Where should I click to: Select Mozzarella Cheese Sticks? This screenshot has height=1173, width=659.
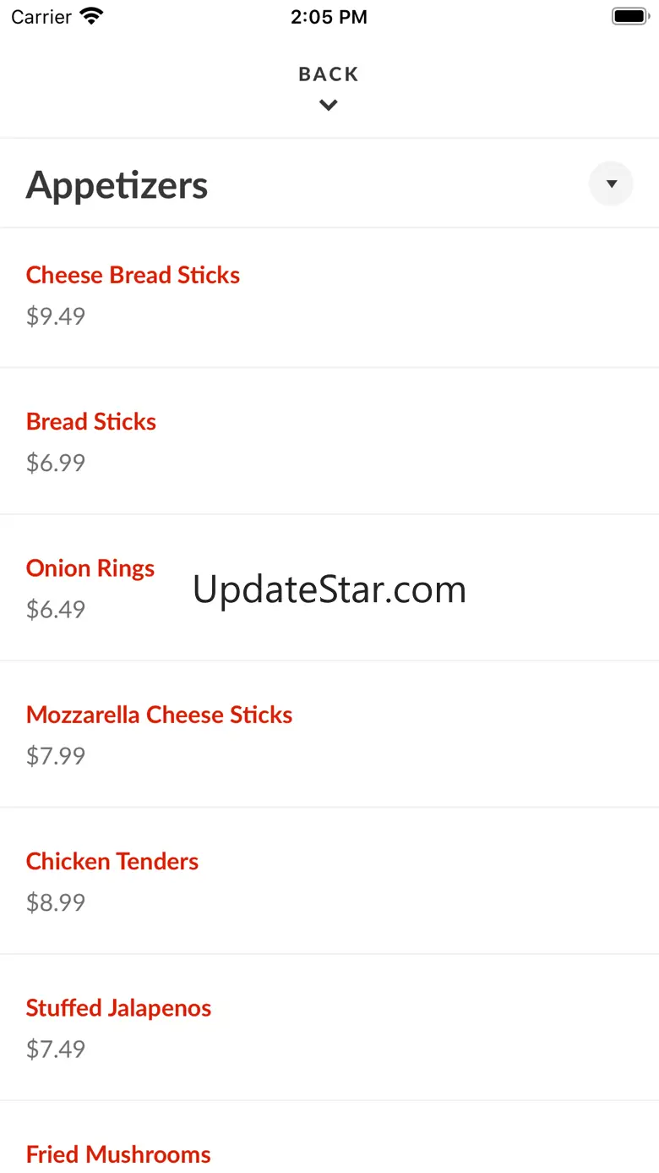tap(159, 715)
